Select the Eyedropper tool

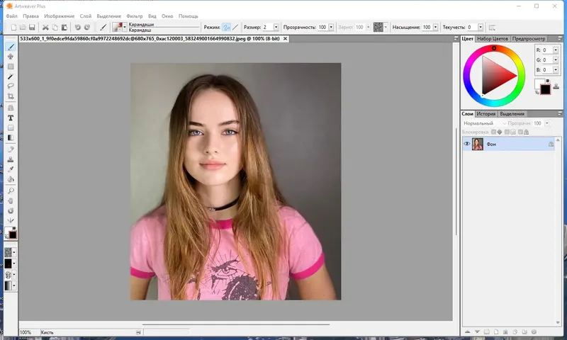(11, 169)
